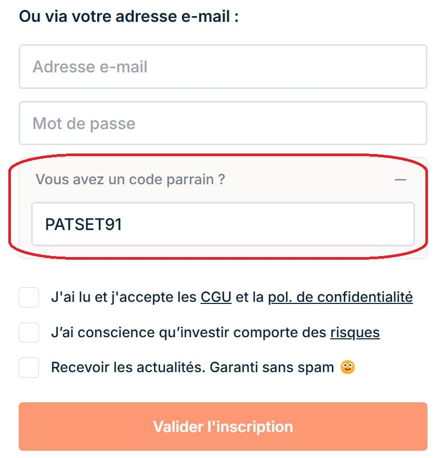The image size is (441, 458).
Task: Open the CGU link
Action: coord(215,297)
